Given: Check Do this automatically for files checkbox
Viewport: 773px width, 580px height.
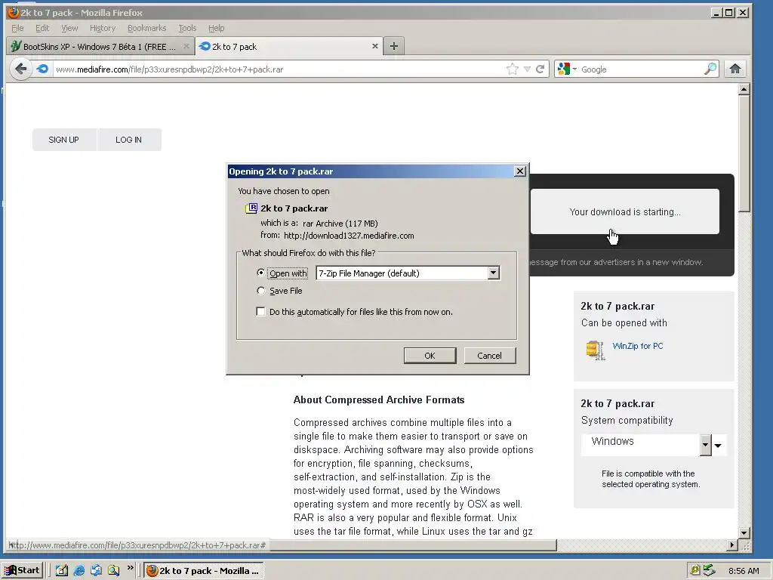Looking at the screenshot, I should [x=260, y=312].
